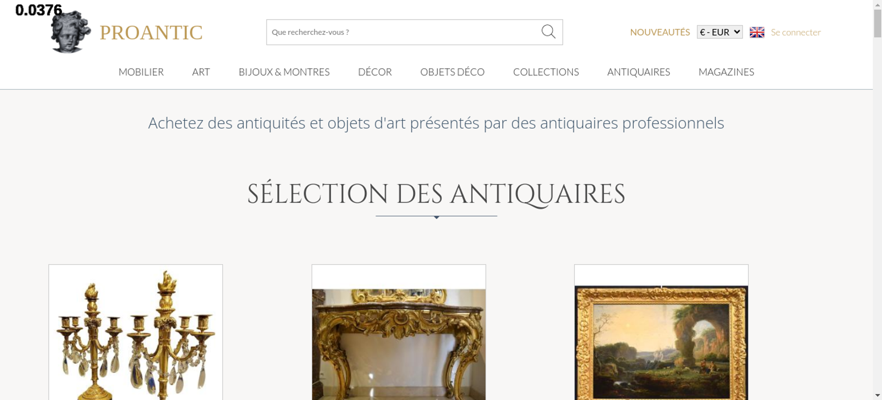The height and width of the screenshot is (400, 882).
Task: Open the gilt candelabra pair thumbnail
Action: (x=135, y=332)
